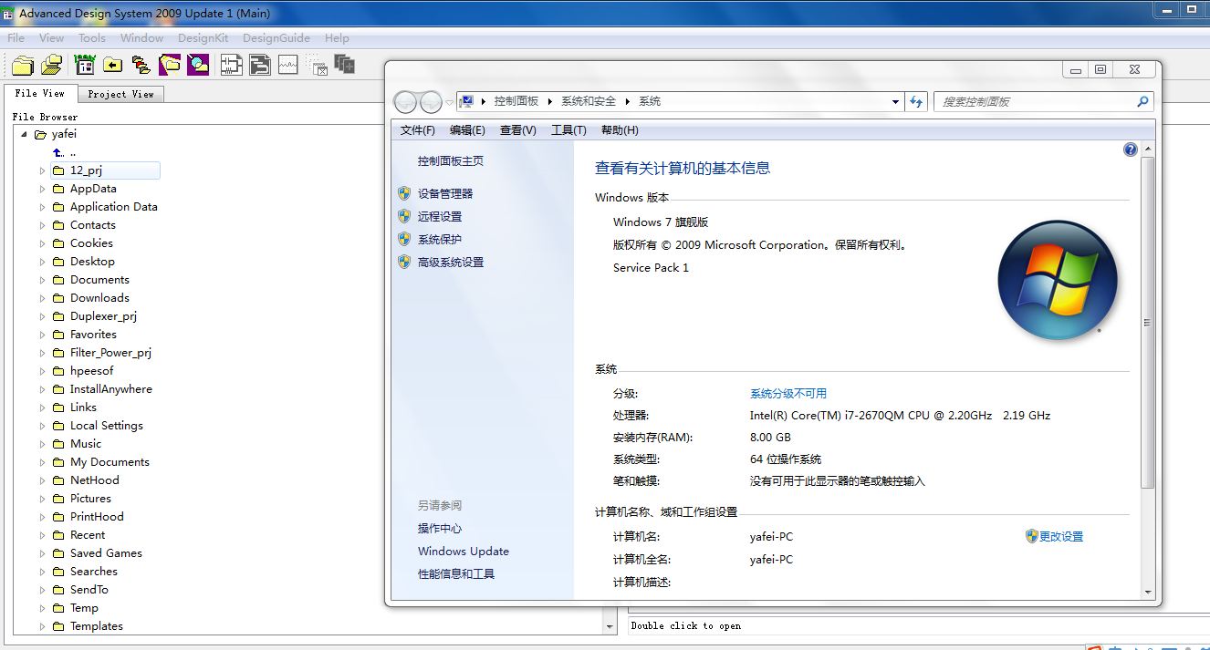Click the shield icon beside 高级系统设置
The height and width of the screenshot is (650, 1210).
(404, 262)
